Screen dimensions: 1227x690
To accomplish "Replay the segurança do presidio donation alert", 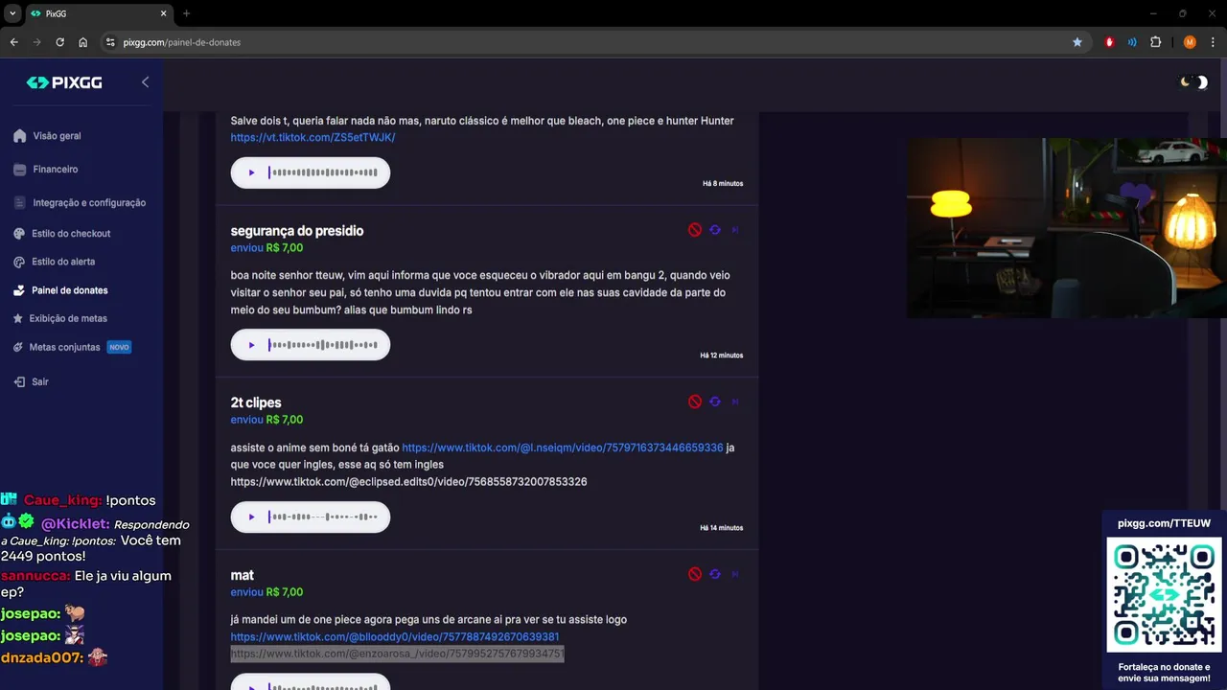I will 715,230.
